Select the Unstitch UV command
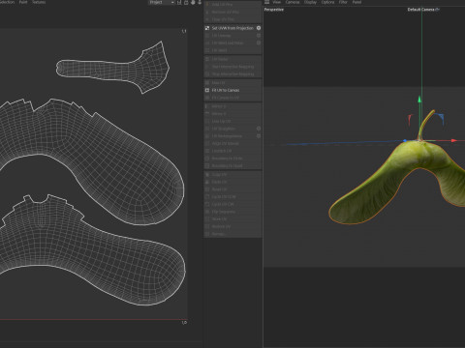The width and height of the screenshot is (465, 348). (222, 151)
